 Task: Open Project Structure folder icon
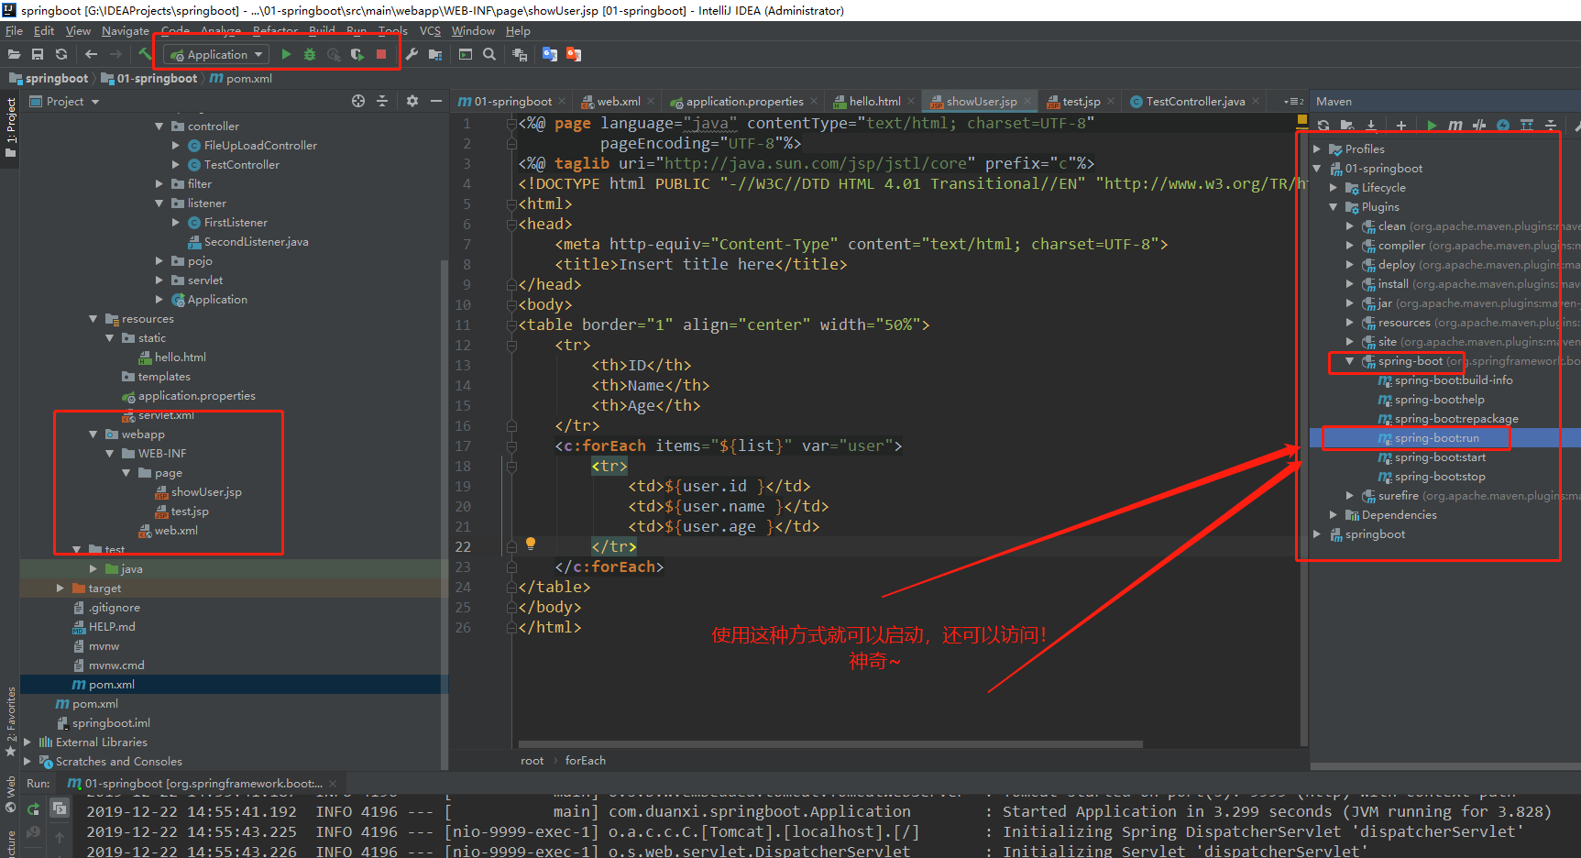click(x=435, y=55)
